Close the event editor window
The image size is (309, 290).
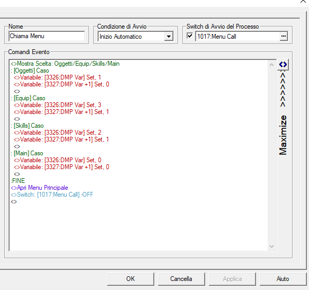pyautogui.click(x=303, y=1)
